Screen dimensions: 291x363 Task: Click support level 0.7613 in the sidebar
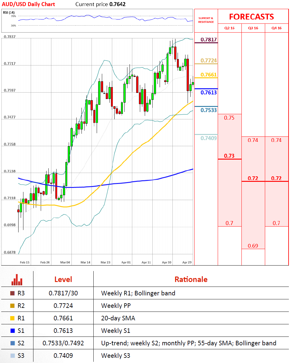coord(209,93)
